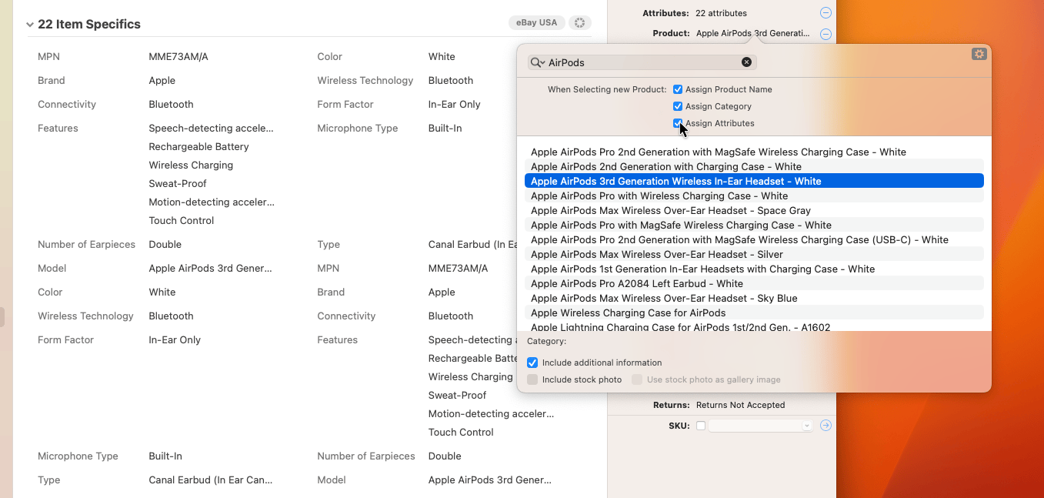The height and width of the screenshot is (498, 1044).
Task: Uncheck Assign Product Name
Action: coord(678,89)
